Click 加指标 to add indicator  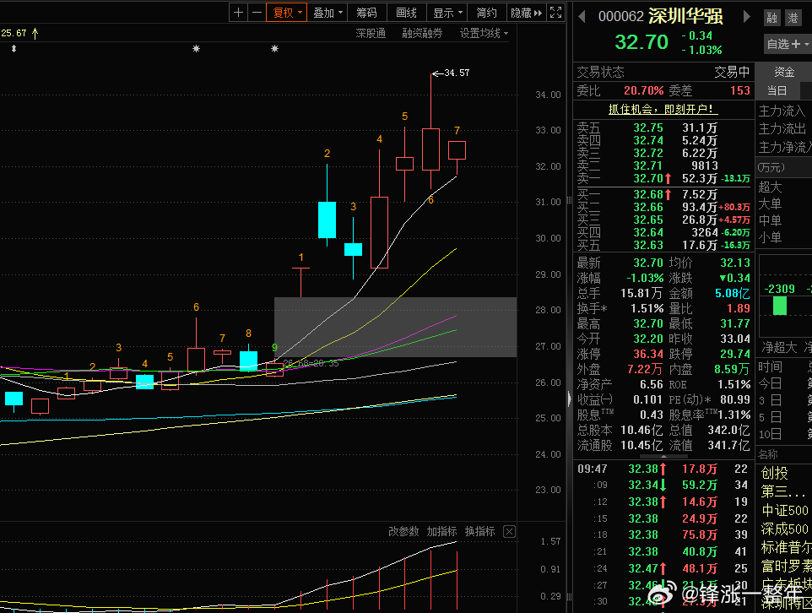click(x=441, y=531)
